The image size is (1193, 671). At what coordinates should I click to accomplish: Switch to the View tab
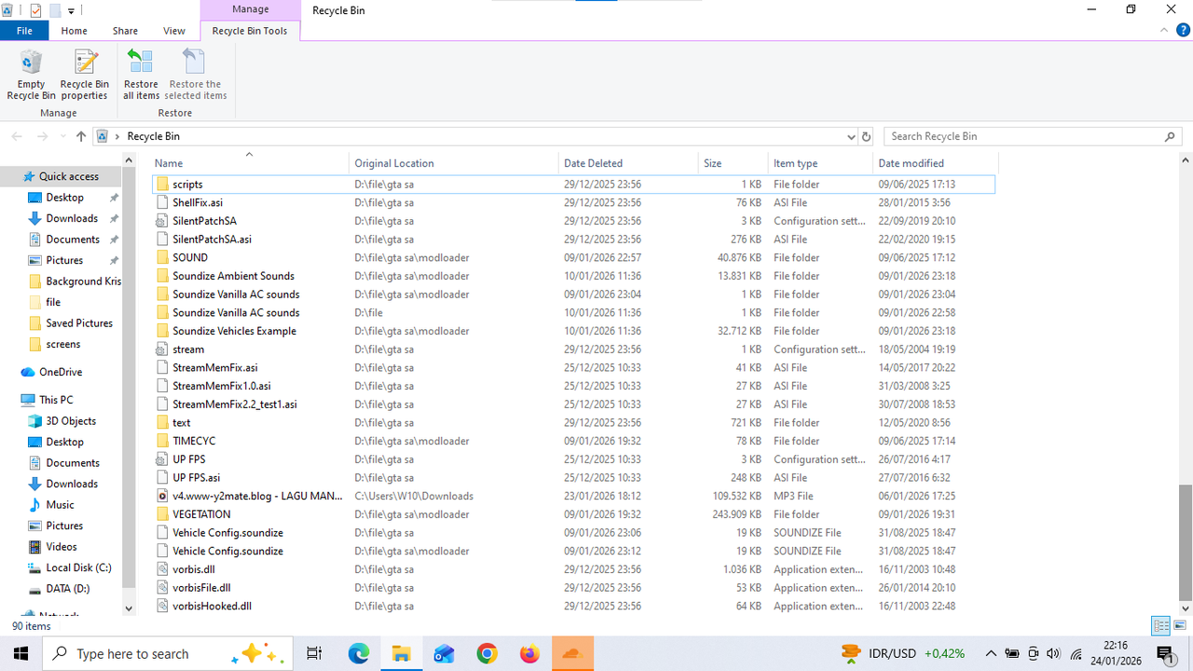point(174,31)
